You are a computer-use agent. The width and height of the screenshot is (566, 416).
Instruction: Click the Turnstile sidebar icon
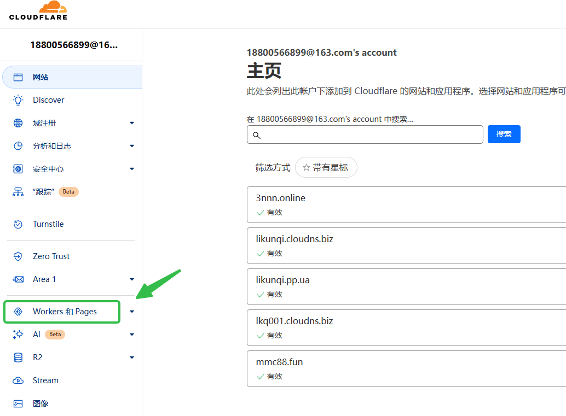18,224
